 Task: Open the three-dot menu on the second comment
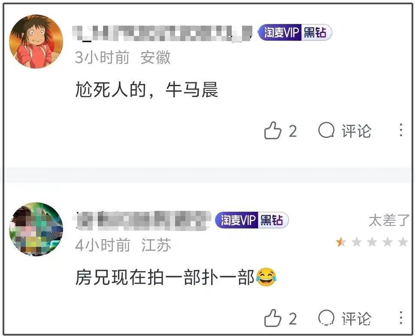401,318
